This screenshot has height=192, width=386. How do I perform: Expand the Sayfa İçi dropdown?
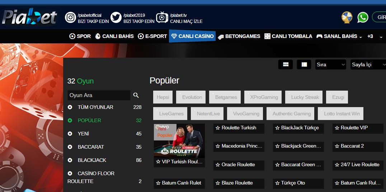click(368, 64)
